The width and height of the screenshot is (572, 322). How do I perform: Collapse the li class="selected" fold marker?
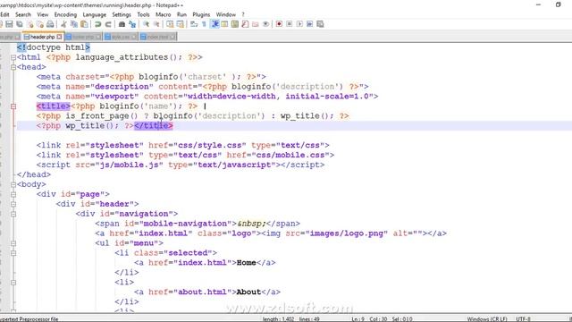tap(13, 253)
